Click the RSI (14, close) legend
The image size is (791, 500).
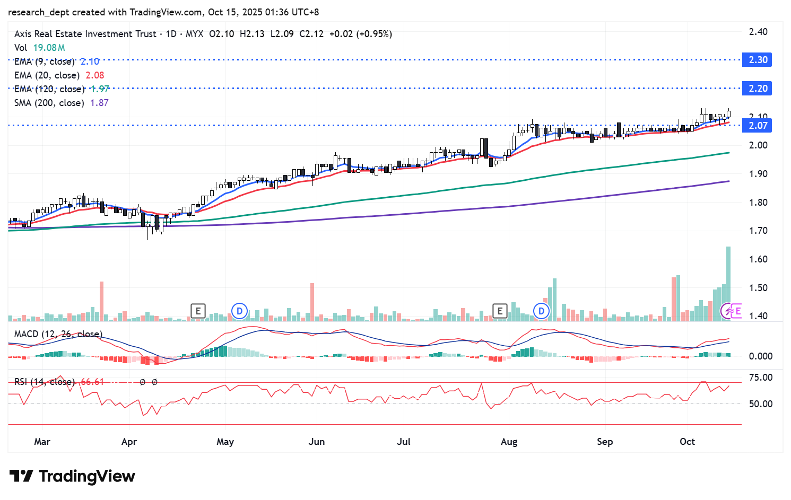(x=44, y=382)
